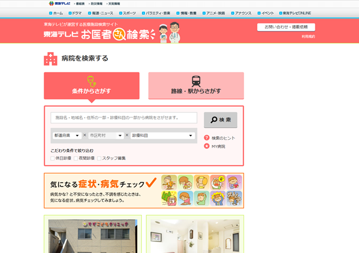Open the 利用規約 link
This screenshot has width=359, height=253.
pos(308,36)
